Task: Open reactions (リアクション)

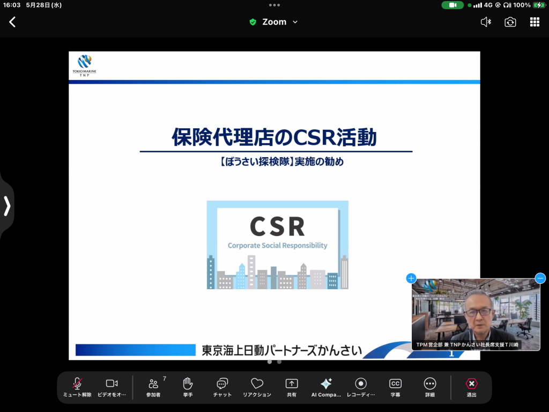Action: [x=257, y=387]
